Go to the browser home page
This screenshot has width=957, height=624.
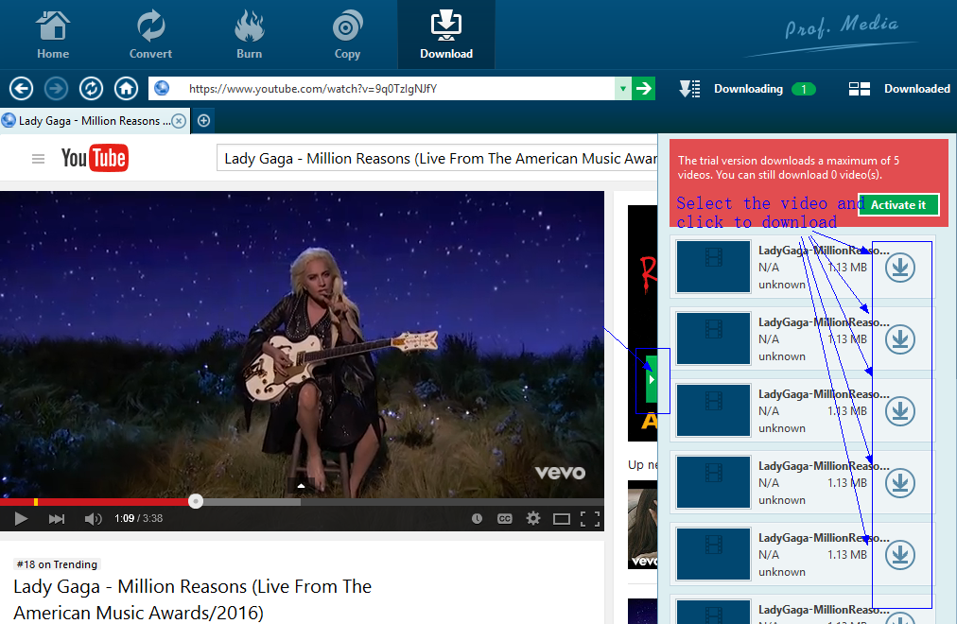click(x=127, y=89)
